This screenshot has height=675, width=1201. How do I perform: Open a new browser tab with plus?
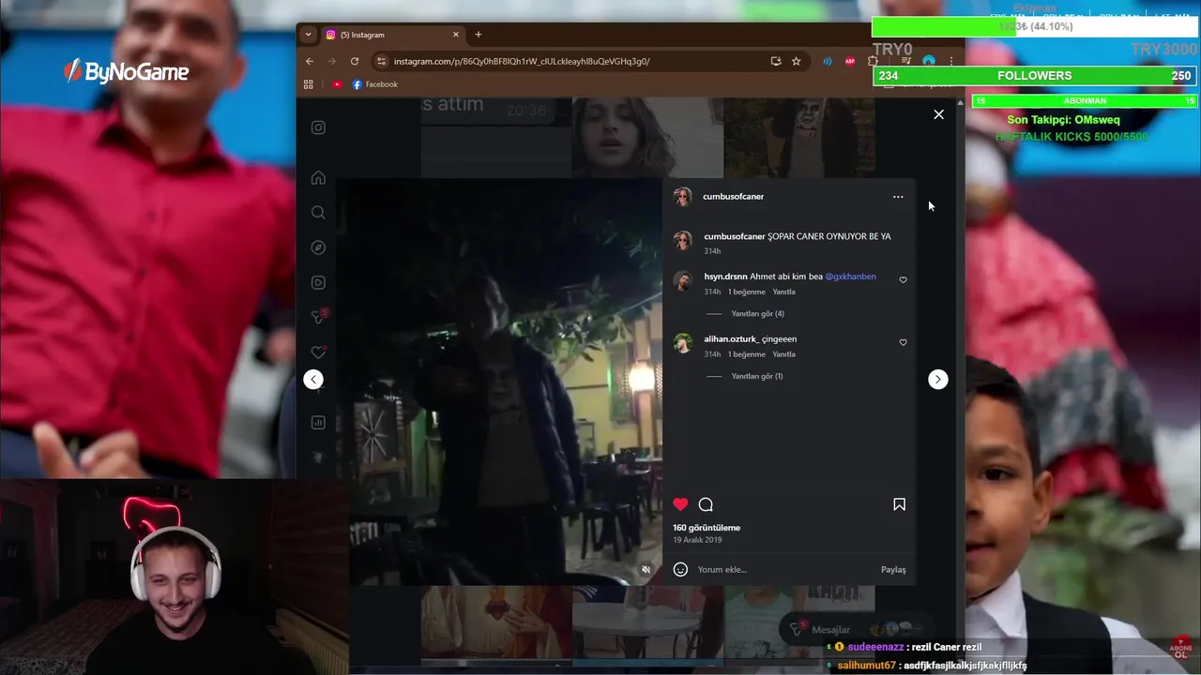(x=479, y=35)
